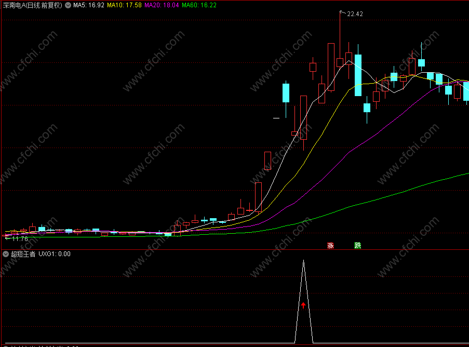This screenshot has height=347, width=469.
Task: Select the MA20: 18.04 indicator label
Action: click(x=162, y=5)
